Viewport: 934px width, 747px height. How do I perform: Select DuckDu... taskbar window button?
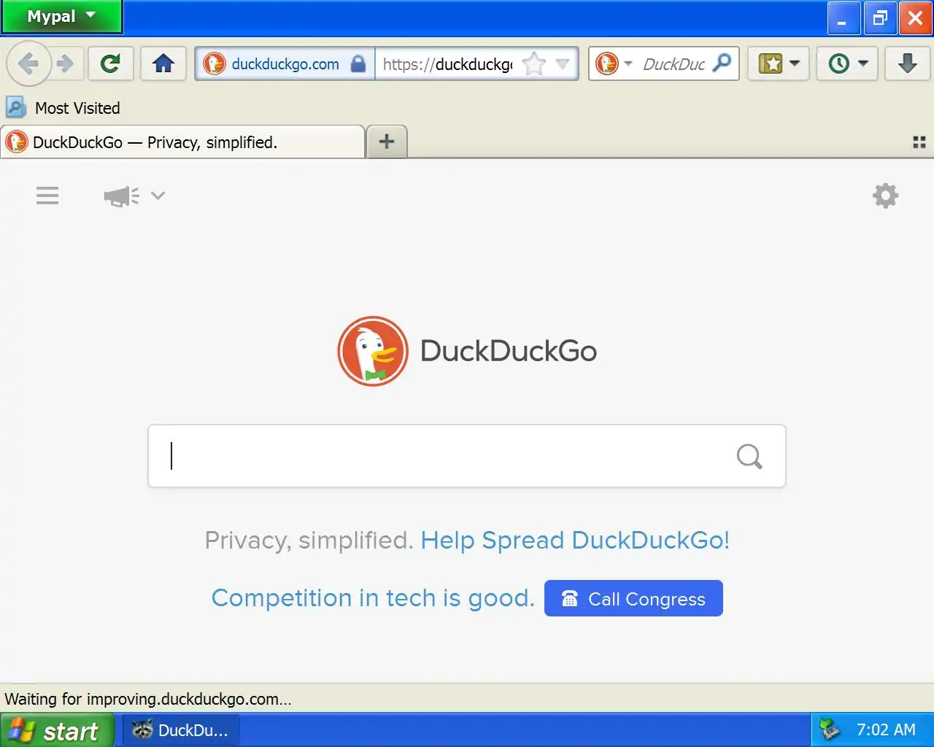tap(180, 730)
